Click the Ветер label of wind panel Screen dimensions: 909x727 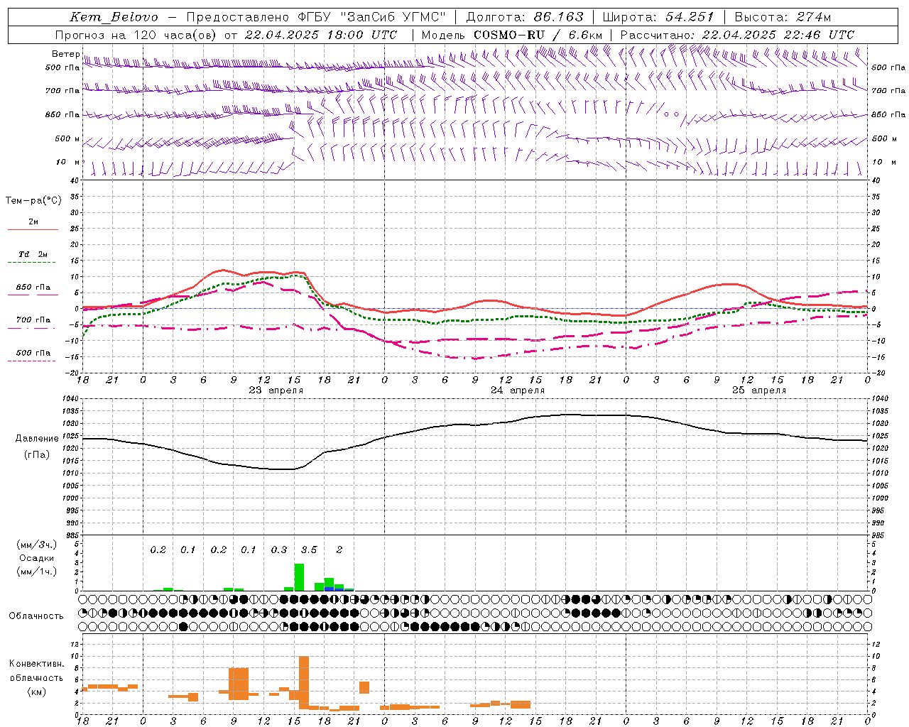[x=66, y=54]
